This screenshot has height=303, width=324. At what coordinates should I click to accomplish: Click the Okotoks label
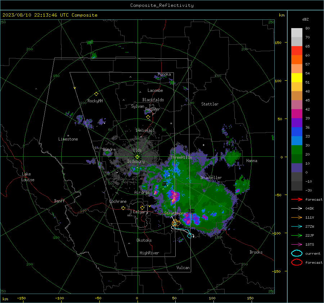[x=144, y=241]
